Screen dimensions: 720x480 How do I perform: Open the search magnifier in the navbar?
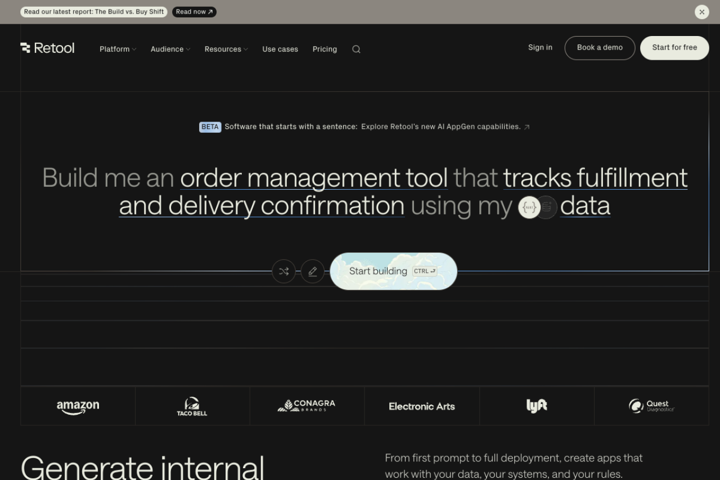(x=356, y=49)
